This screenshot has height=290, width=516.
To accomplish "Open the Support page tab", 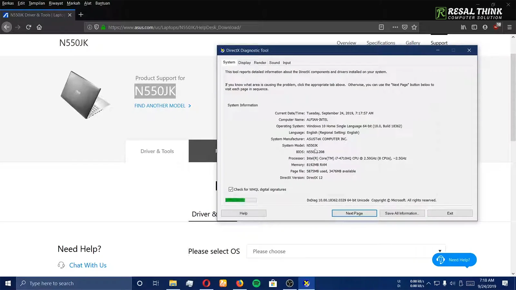I will [439, 43].
